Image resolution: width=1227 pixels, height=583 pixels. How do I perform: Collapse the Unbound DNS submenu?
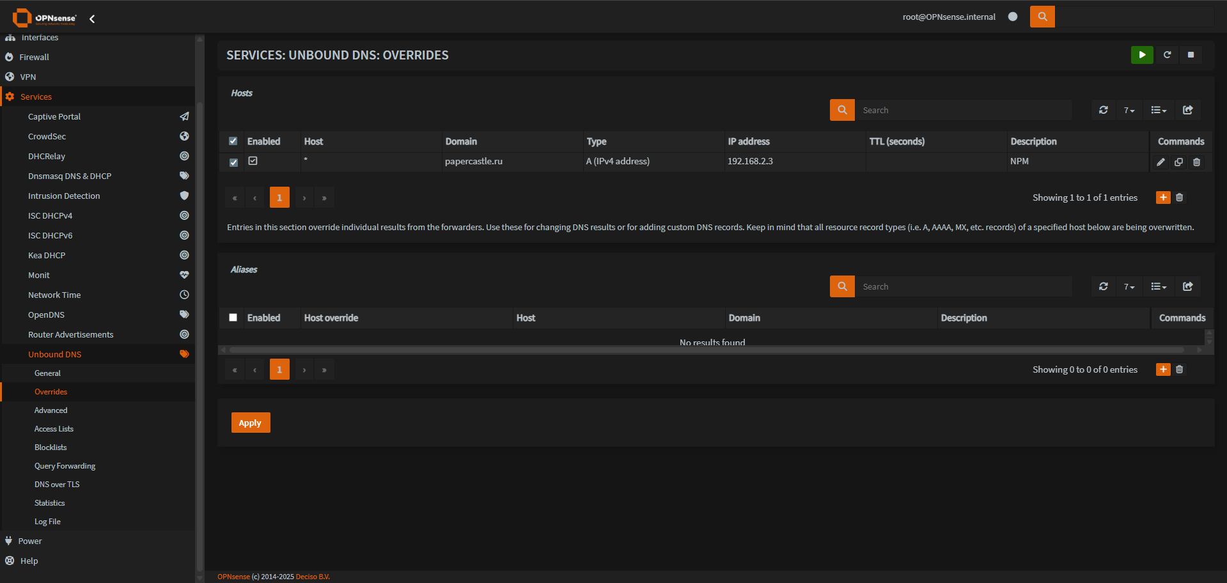[97, 354]
